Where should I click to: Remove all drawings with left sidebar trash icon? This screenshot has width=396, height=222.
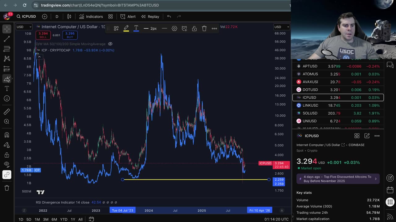[7, 188]
